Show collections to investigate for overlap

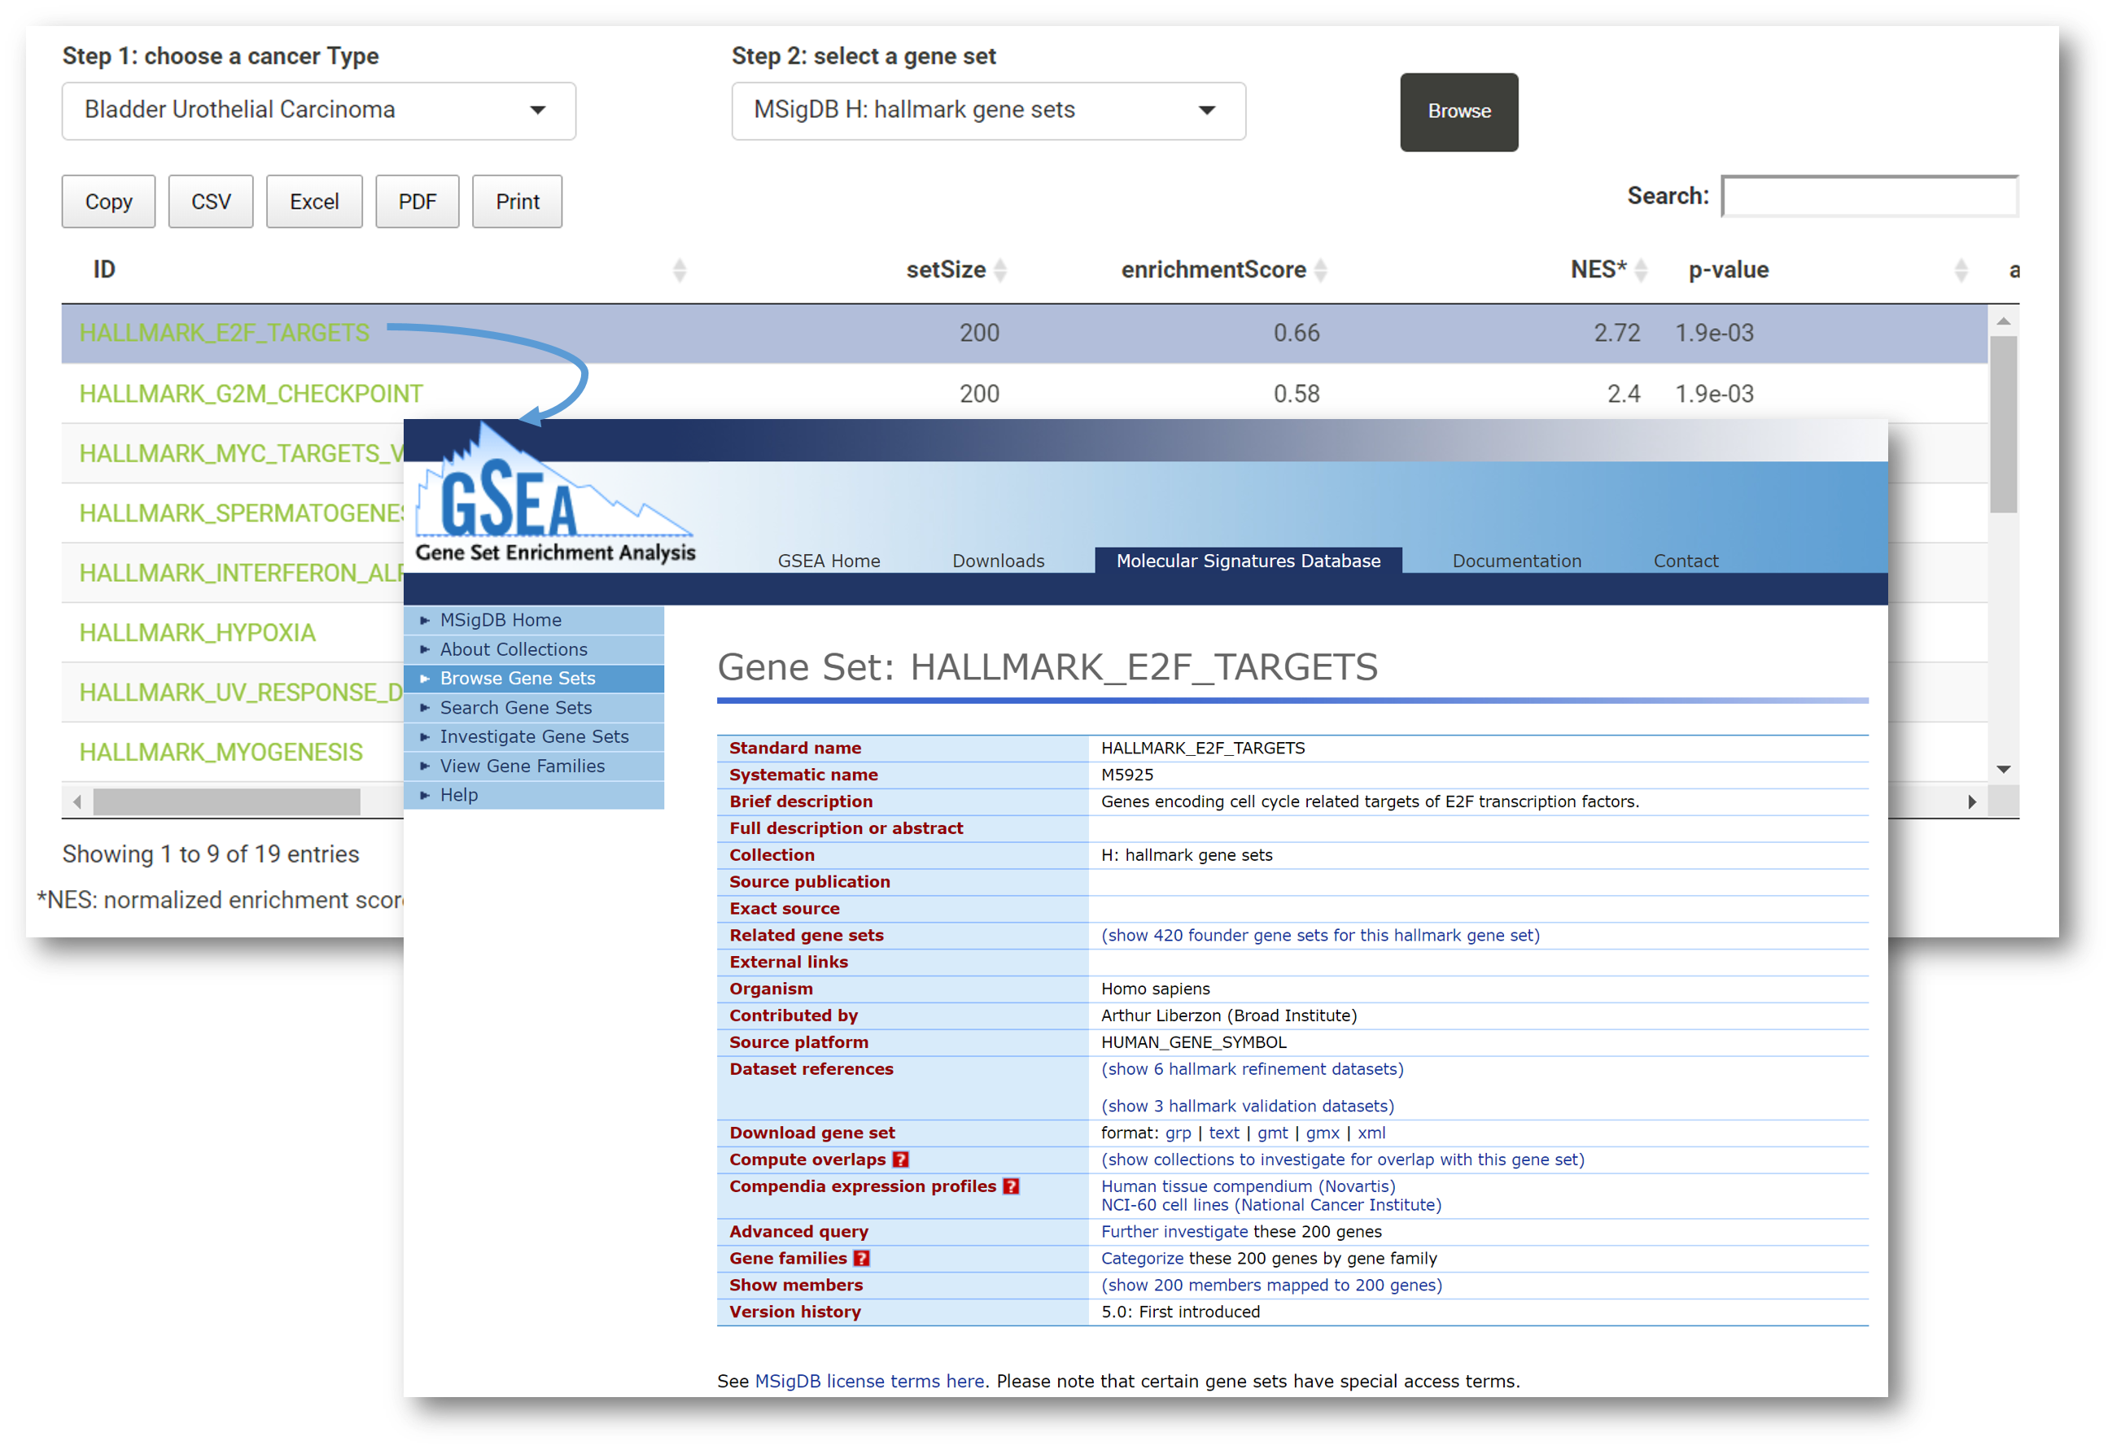(1342, 1160)
